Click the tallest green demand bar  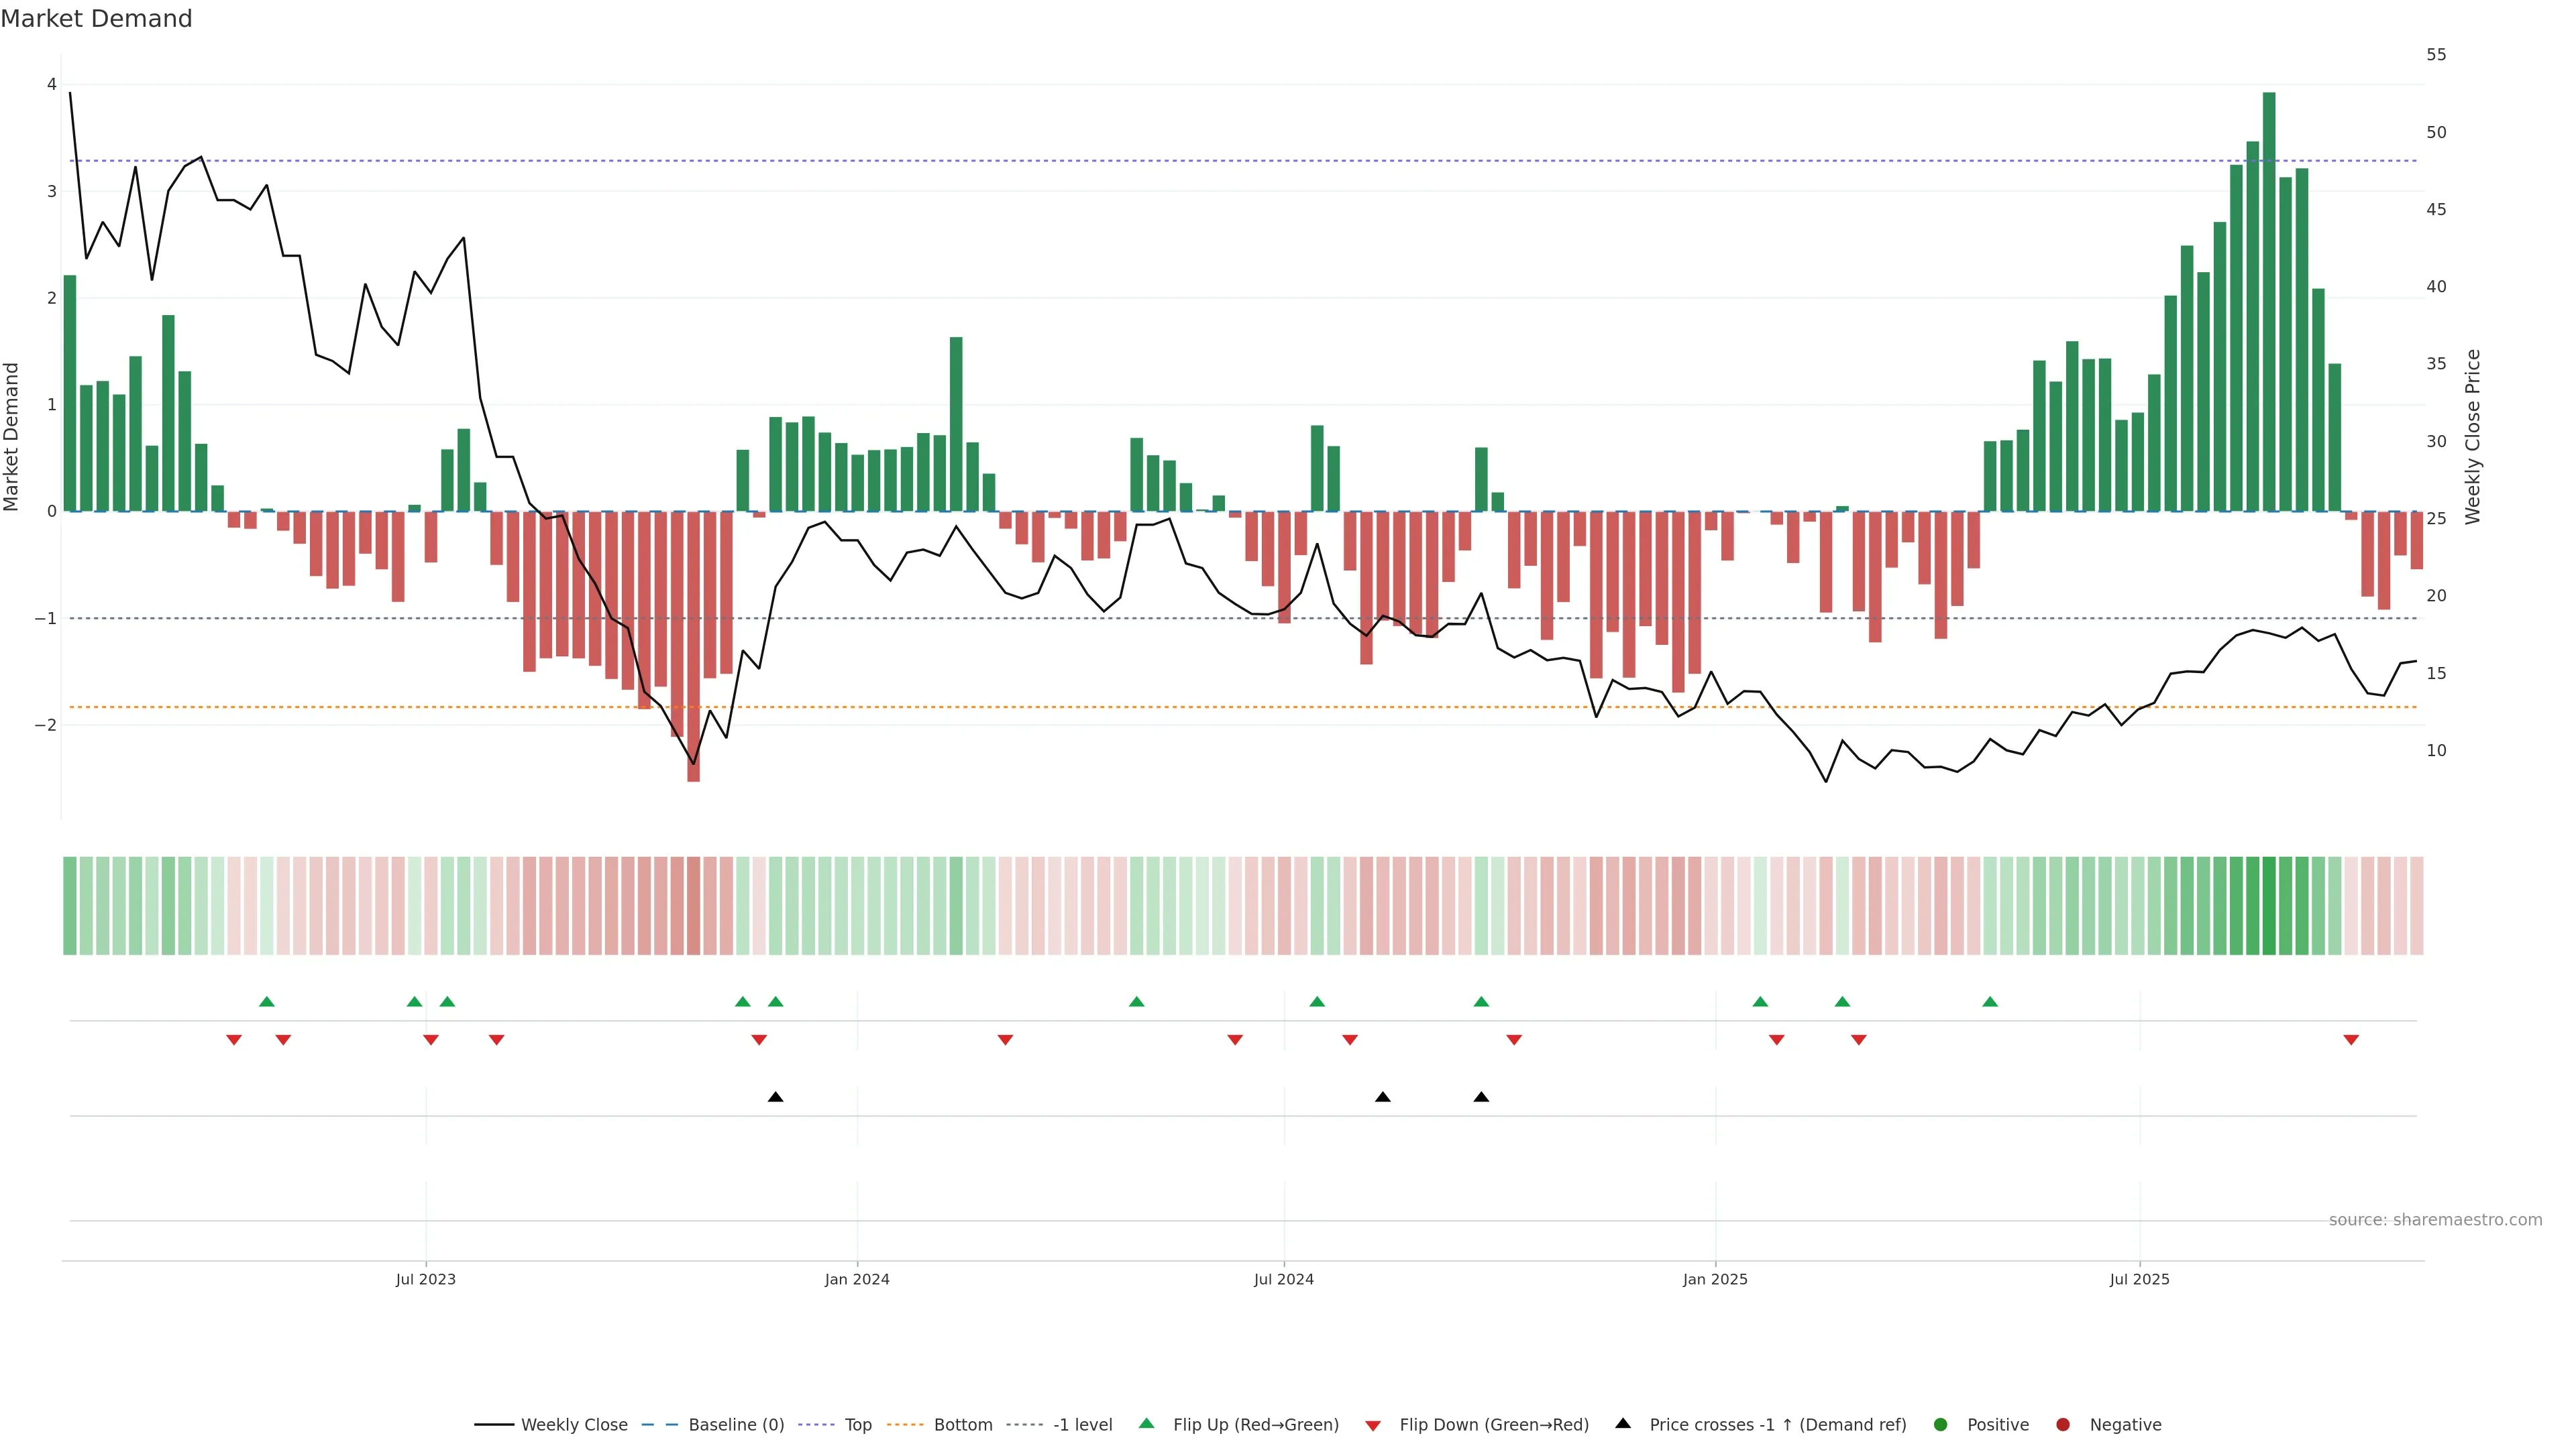tap(2269, 300)
